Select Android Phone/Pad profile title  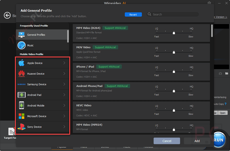tap(89, 86)
